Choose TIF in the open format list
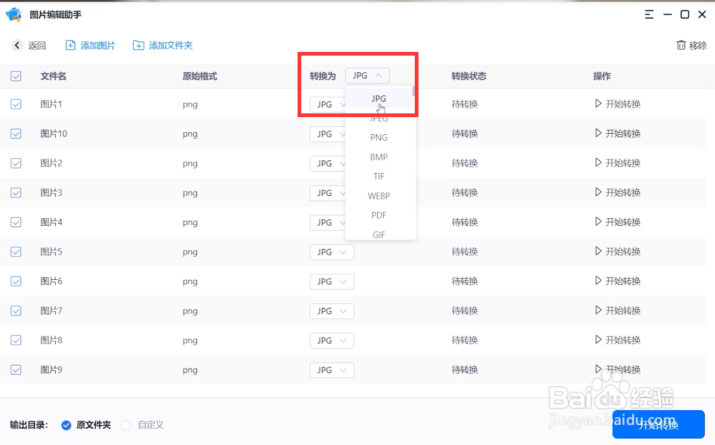 (379, 177)
